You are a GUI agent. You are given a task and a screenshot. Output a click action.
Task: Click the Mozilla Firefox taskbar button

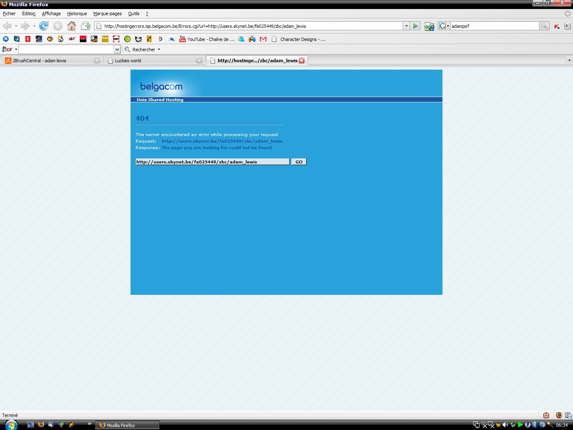[127, 425]
